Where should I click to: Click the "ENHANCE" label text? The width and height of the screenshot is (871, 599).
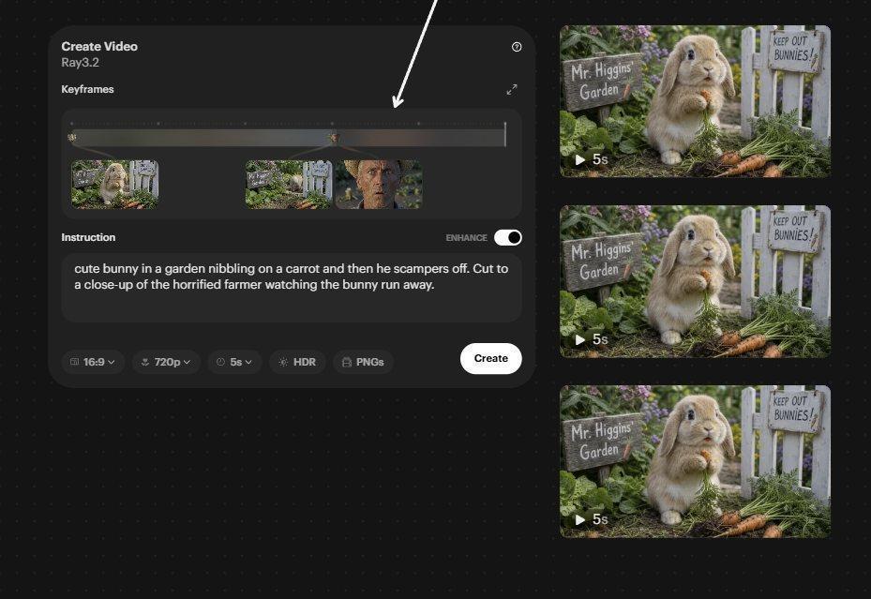point(467,238)
